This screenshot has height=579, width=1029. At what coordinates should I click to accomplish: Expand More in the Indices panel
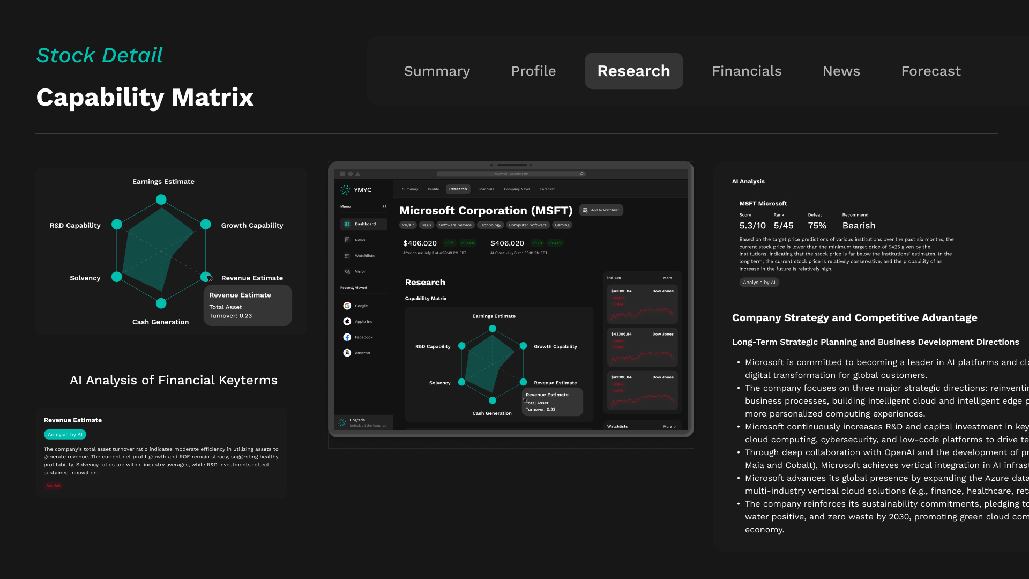click(667, 278)
